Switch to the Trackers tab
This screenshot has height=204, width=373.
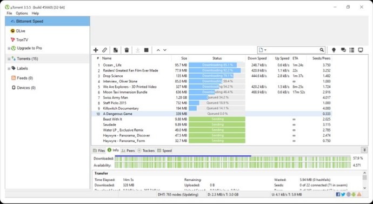pyautogui.click(x=146, y=150)
